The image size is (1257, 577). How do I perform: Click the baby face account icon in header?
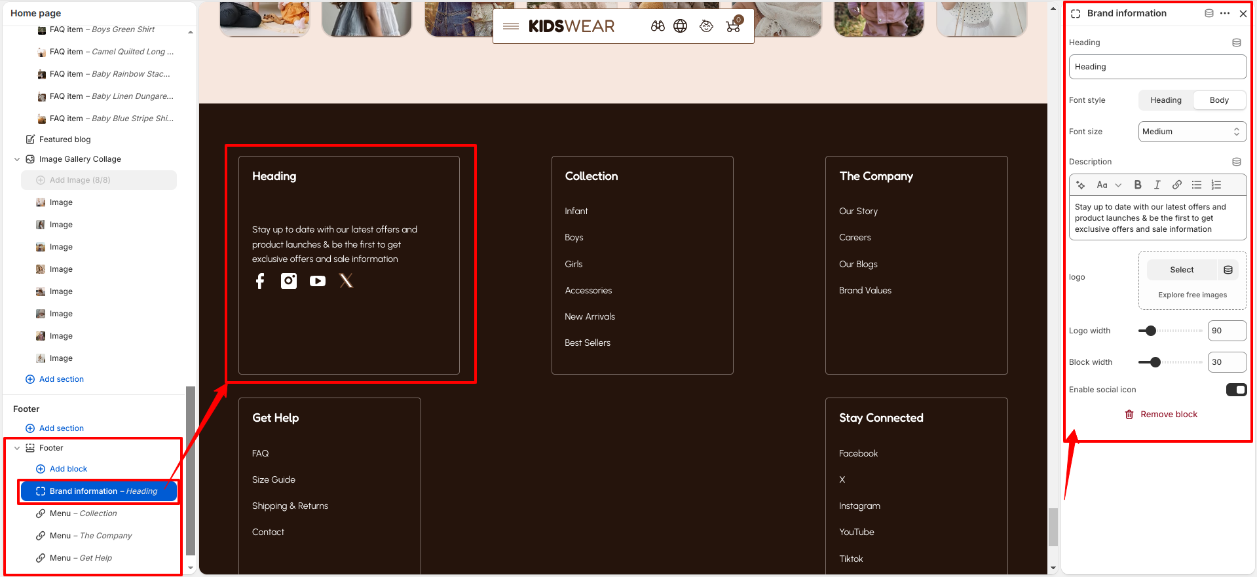[706, 26]
